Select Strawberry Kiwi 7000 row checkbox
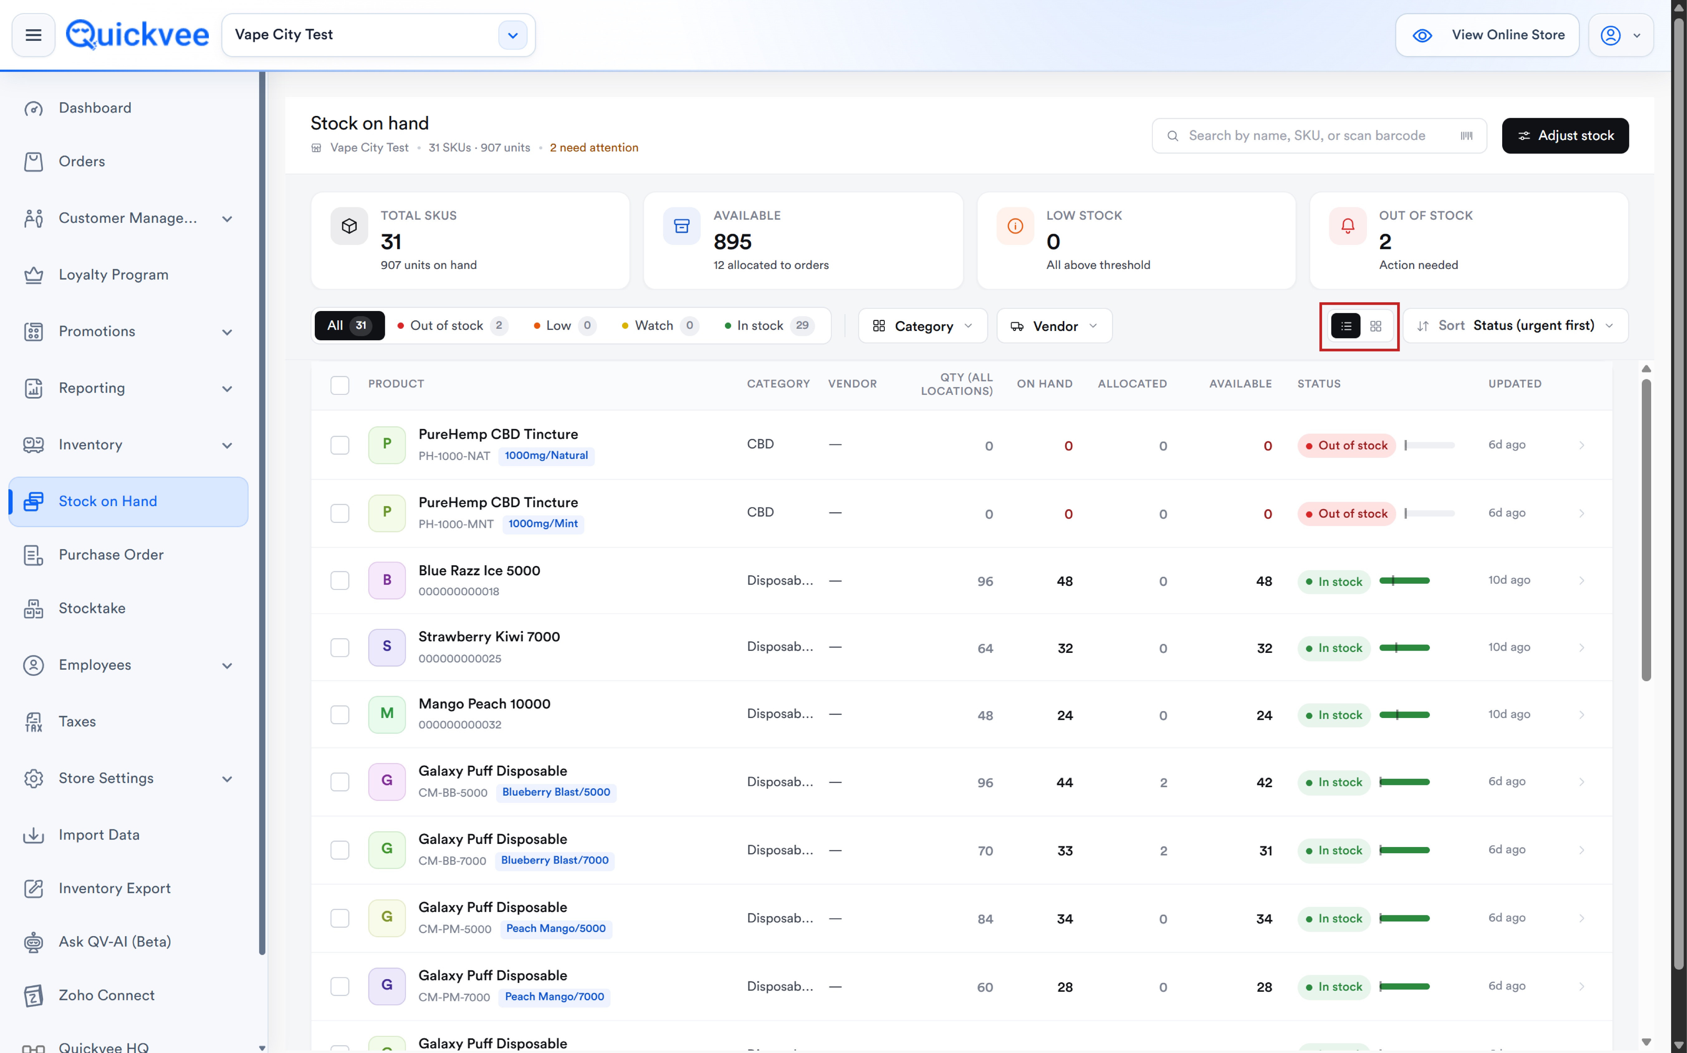The image size is (1687, 1053). 340,648
